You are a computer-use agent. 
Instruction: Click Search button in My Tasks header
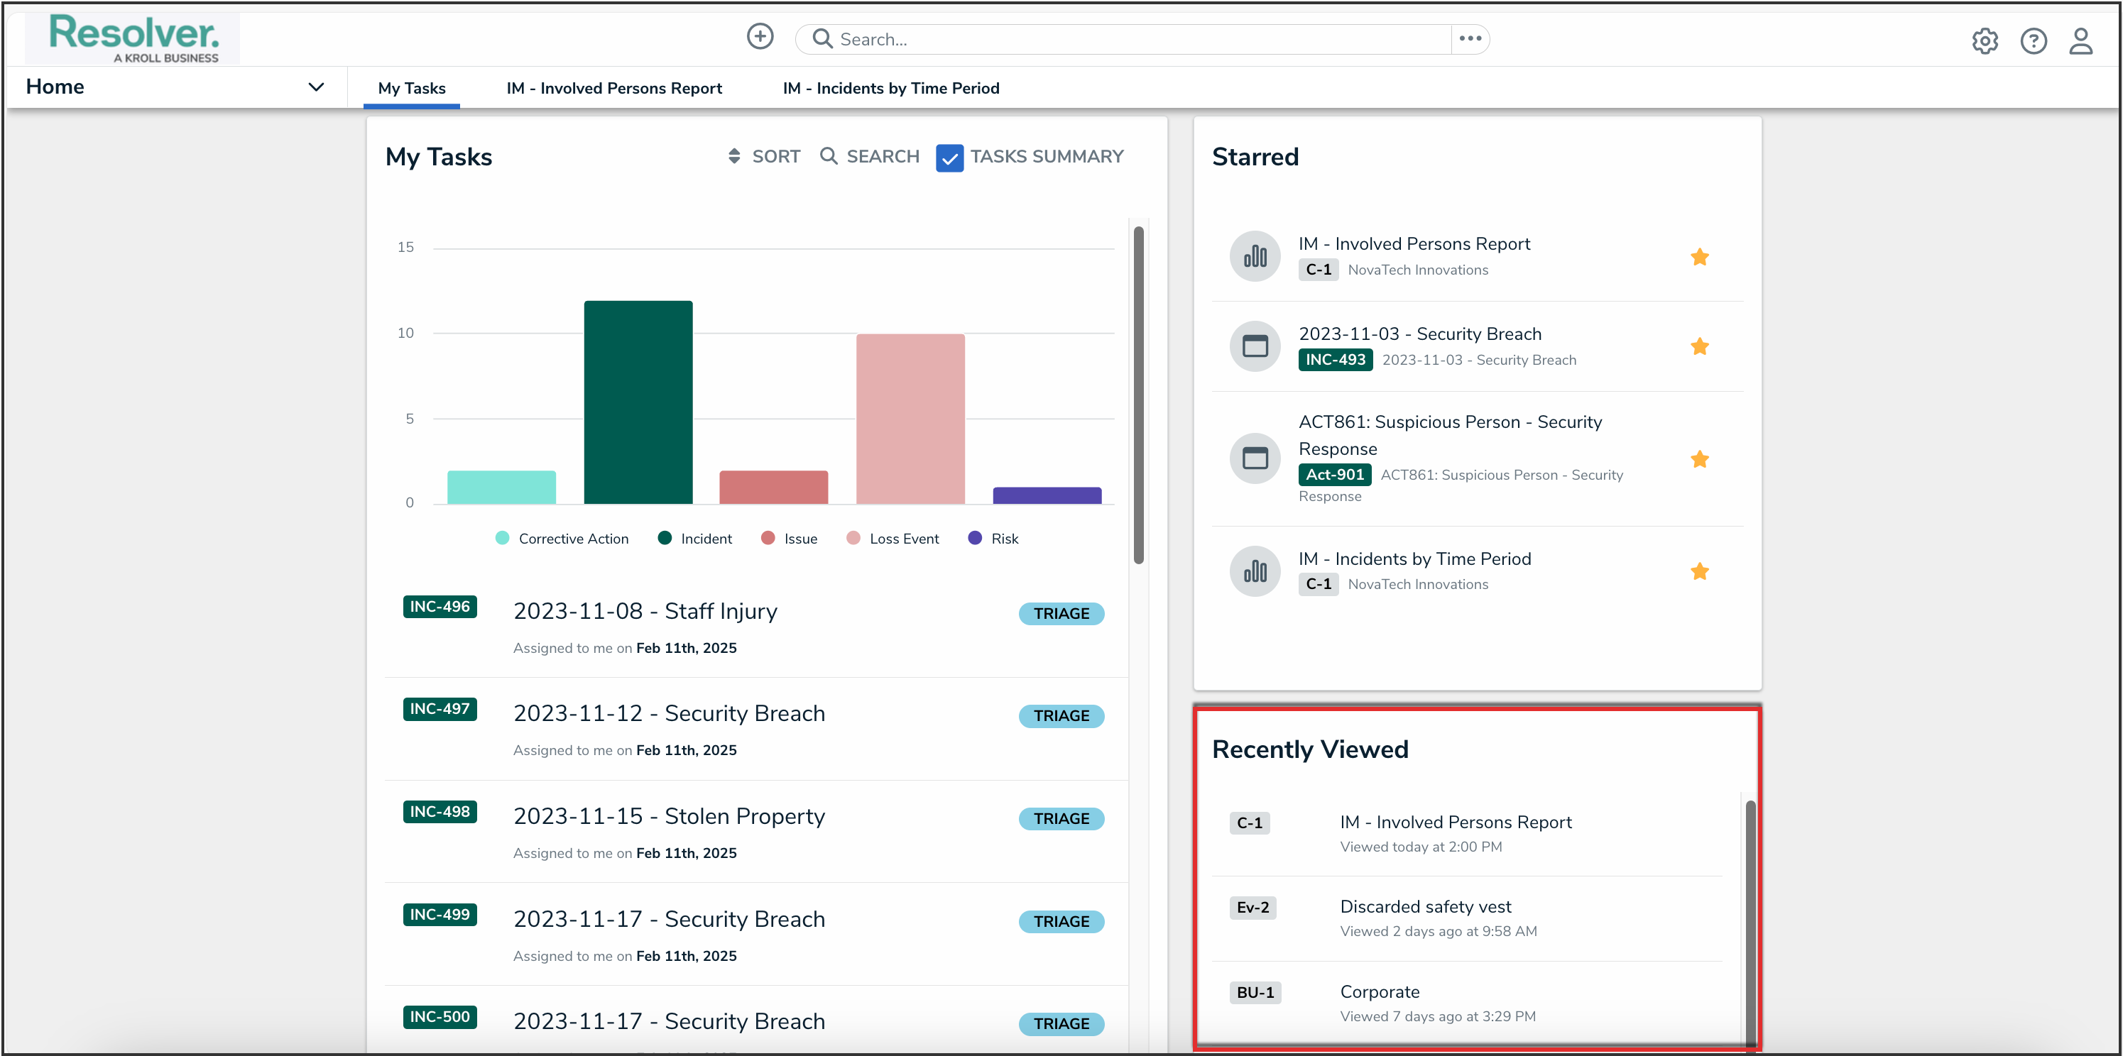tap(870, 157)
